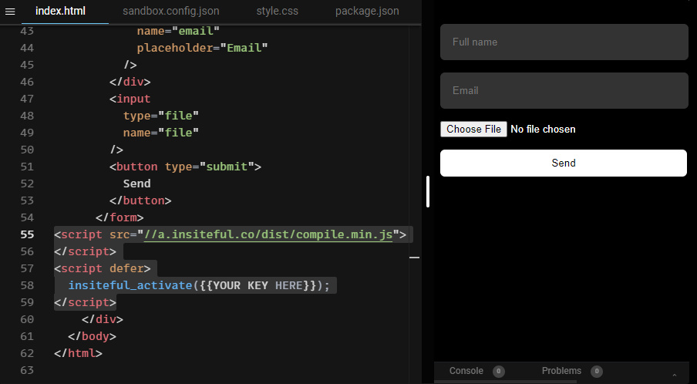697x384 pixels.
Task: Open the package.json tab
Action: click(367, 11)
